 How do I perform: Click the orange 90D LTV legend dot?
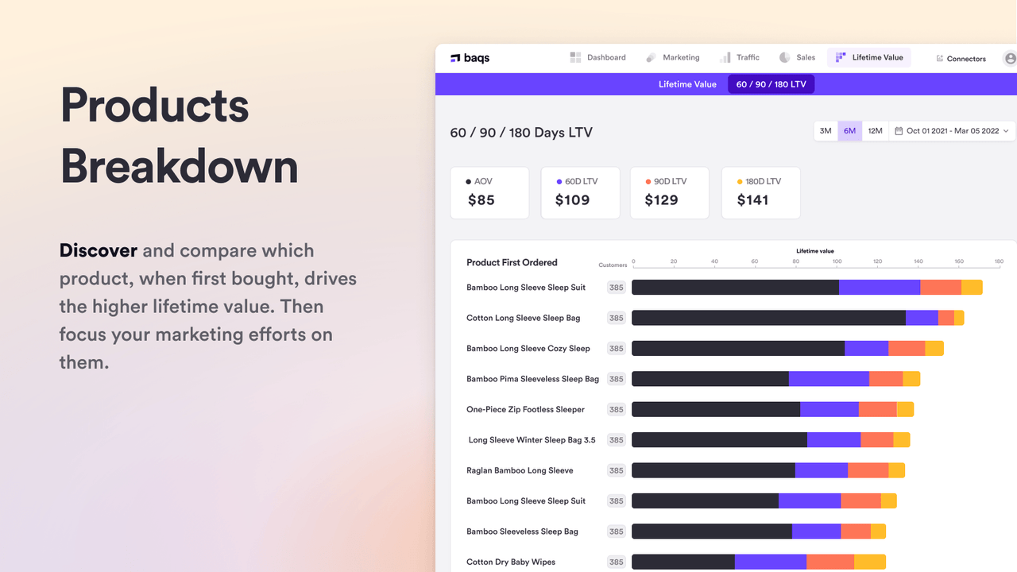point(648,182)
